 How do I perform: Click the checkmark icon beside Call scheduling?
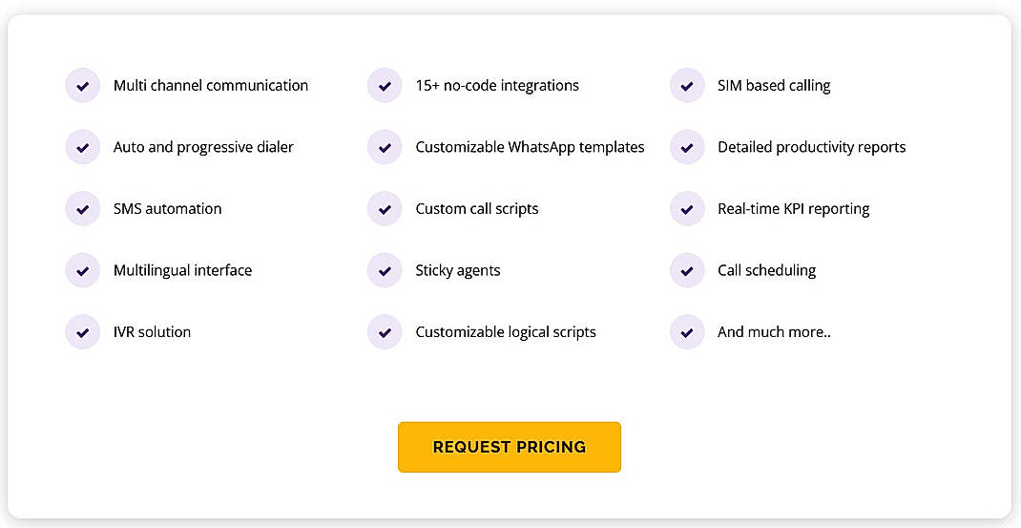pyautogui.click(x=687, y=270)
